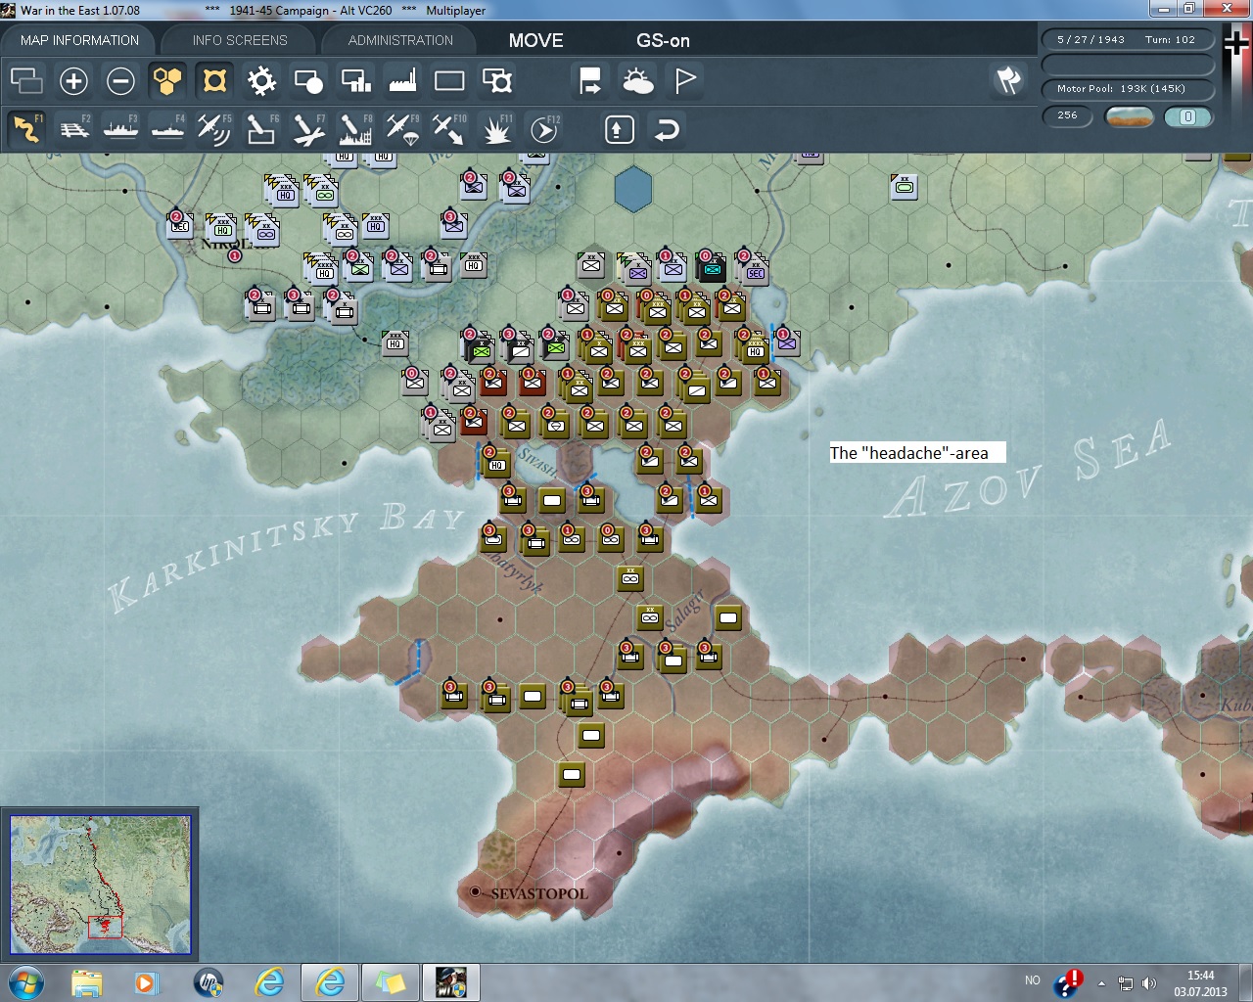
Task: Open the ADMINISTRATION tab
Action: pos(400,40)
